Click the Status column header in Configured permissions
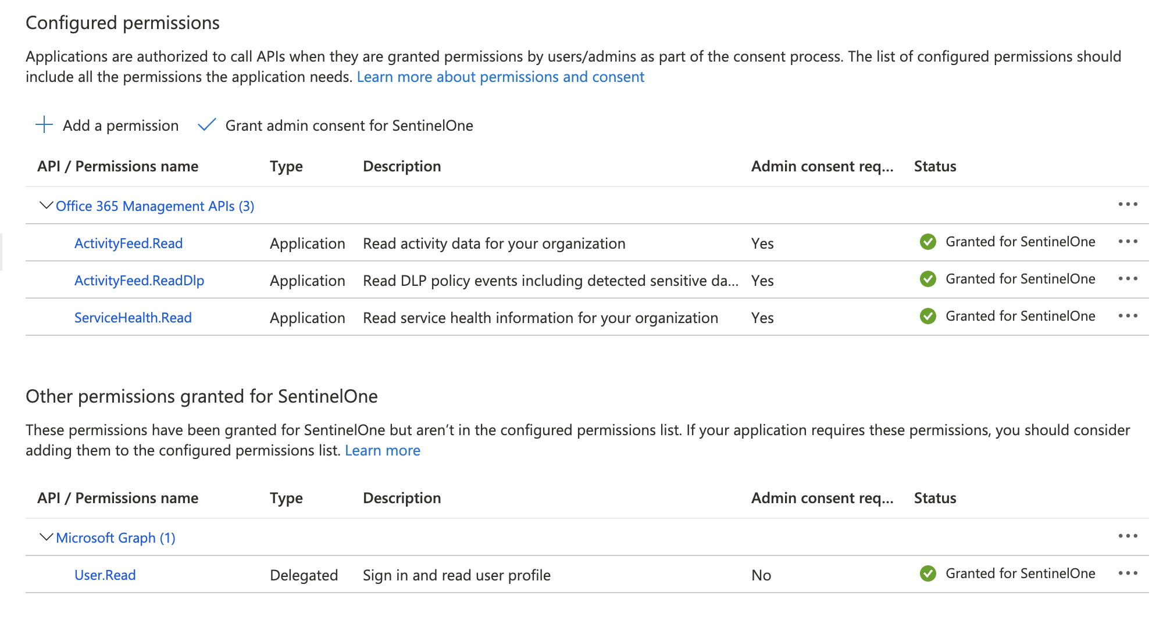 click(x=934, y=166)
